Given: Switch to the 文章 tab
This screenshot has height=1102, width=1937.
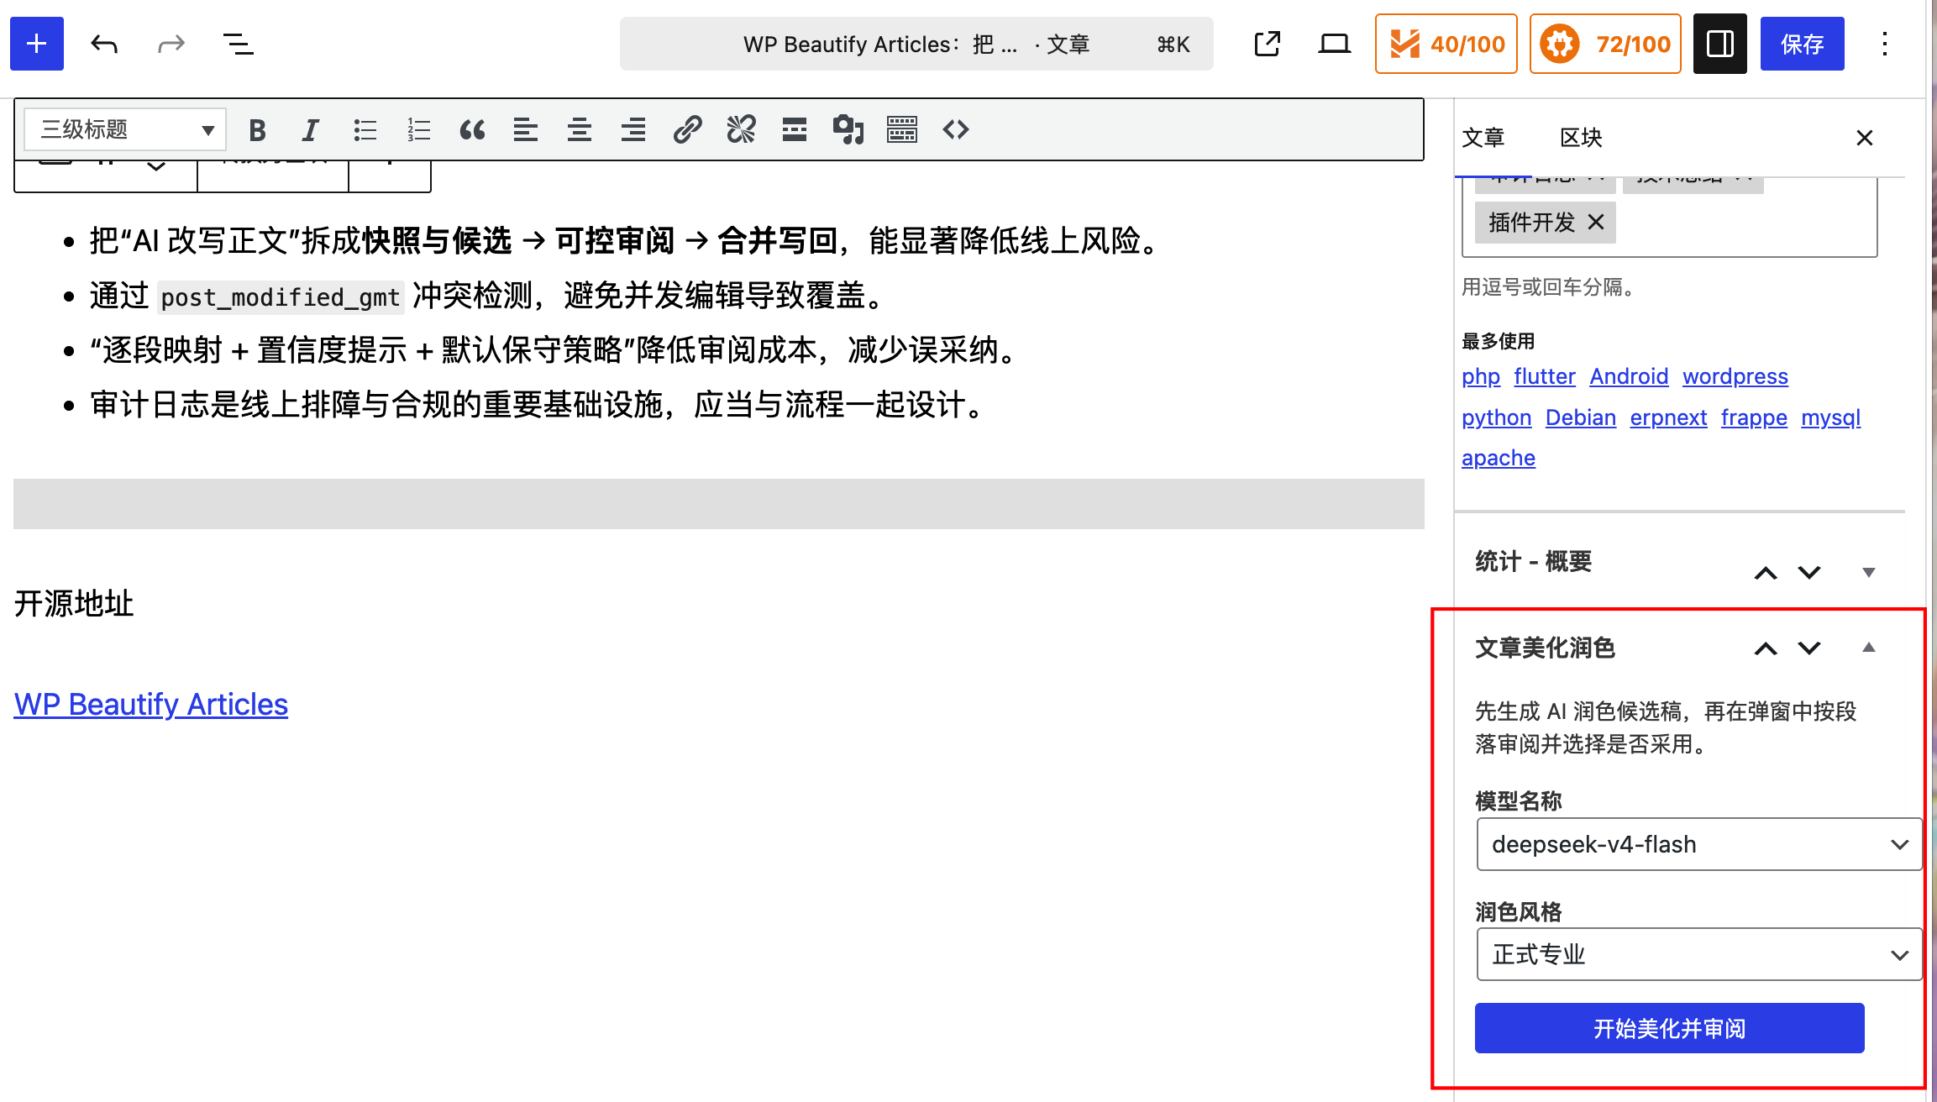Looking at the screenshot, I should tap(1483, 138).
